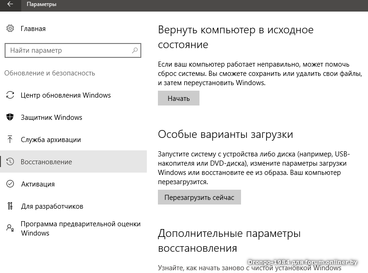The height and width of the screenshot is (273, 368).
Task: Click the For developers tools icon
Action: [10, 206]
